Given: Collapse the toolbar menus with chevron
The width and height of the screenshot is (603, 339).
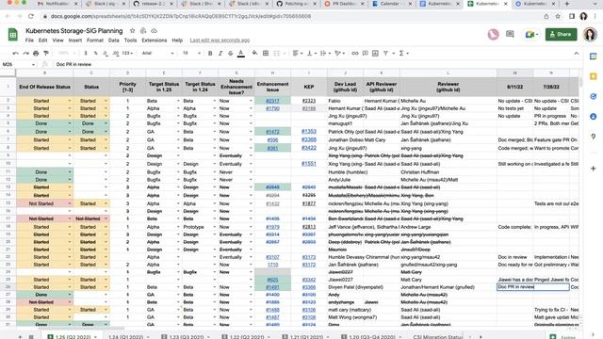Looking at the screenshot, I should pos(576,54).
